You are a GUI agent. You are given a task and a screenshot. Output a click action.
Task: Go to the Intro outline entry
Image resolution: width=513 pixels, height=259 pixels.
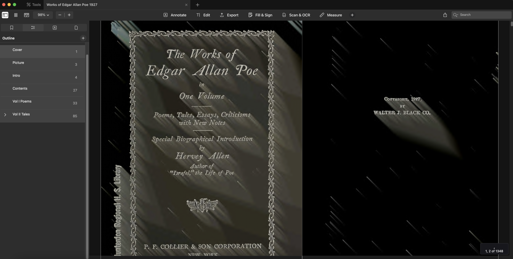tap(43, 77)
